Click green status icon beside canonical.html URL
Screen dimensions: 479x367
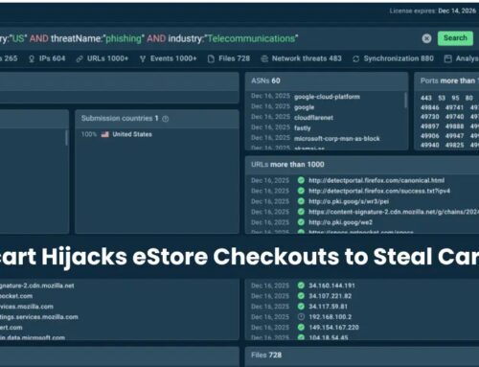tap(301, 180)
